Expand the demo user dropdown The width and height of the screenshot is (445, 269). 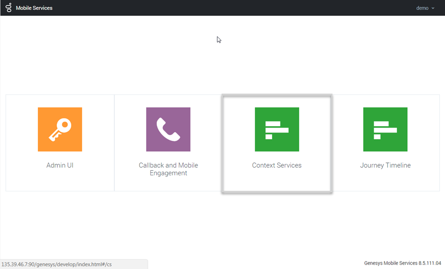(x=425, y=8)
